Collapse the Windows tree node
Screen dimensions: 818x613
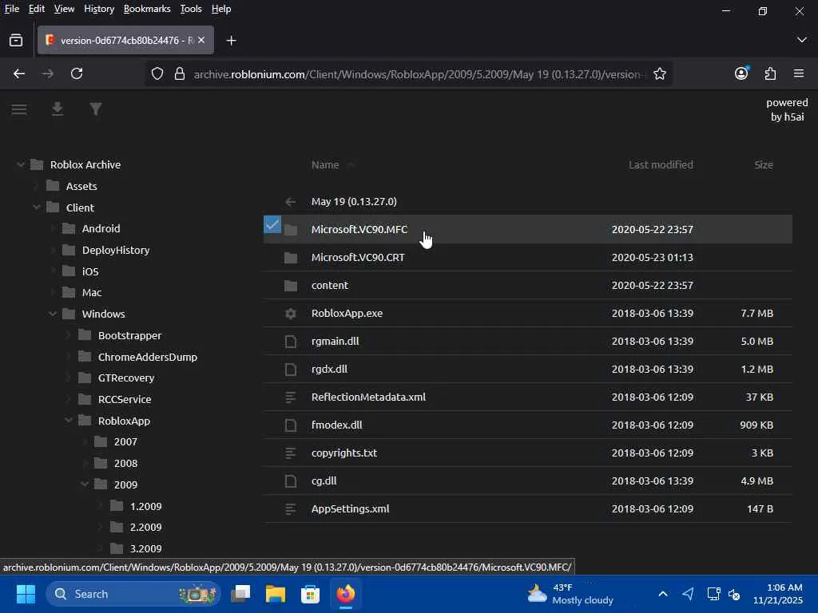click(x=53, y=314)
